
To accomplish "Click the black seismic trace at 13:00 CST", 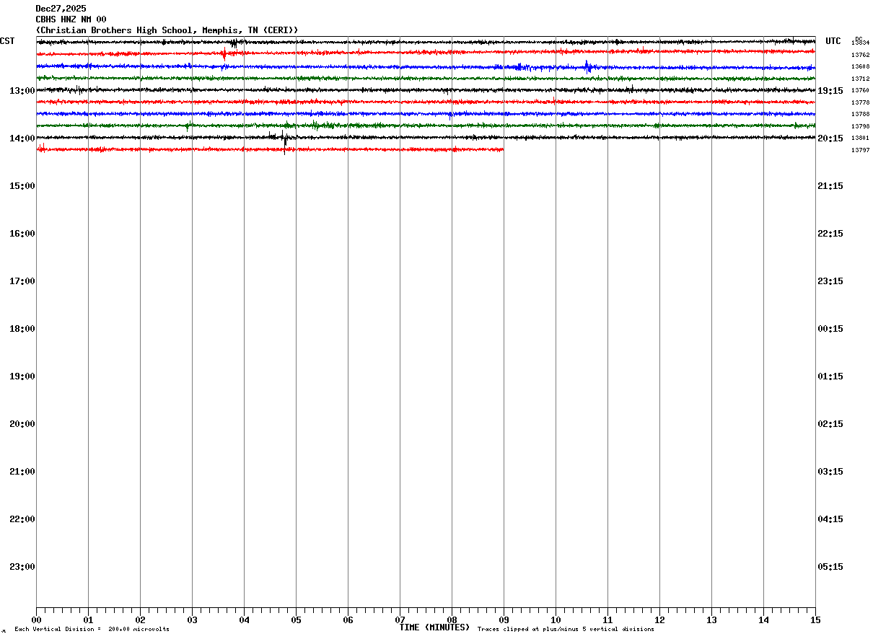I will (426, 90).
